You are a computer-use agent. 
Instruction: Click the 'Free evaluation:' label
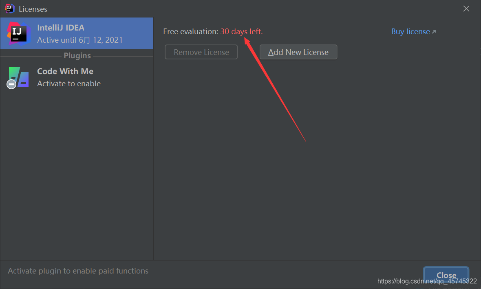[190, 32]
